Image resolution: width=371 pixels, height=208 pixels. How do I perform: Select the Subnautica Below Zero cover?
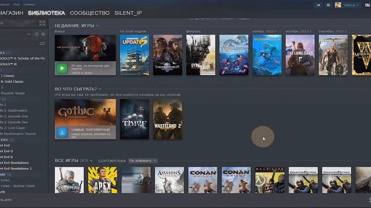pos(234,55)
